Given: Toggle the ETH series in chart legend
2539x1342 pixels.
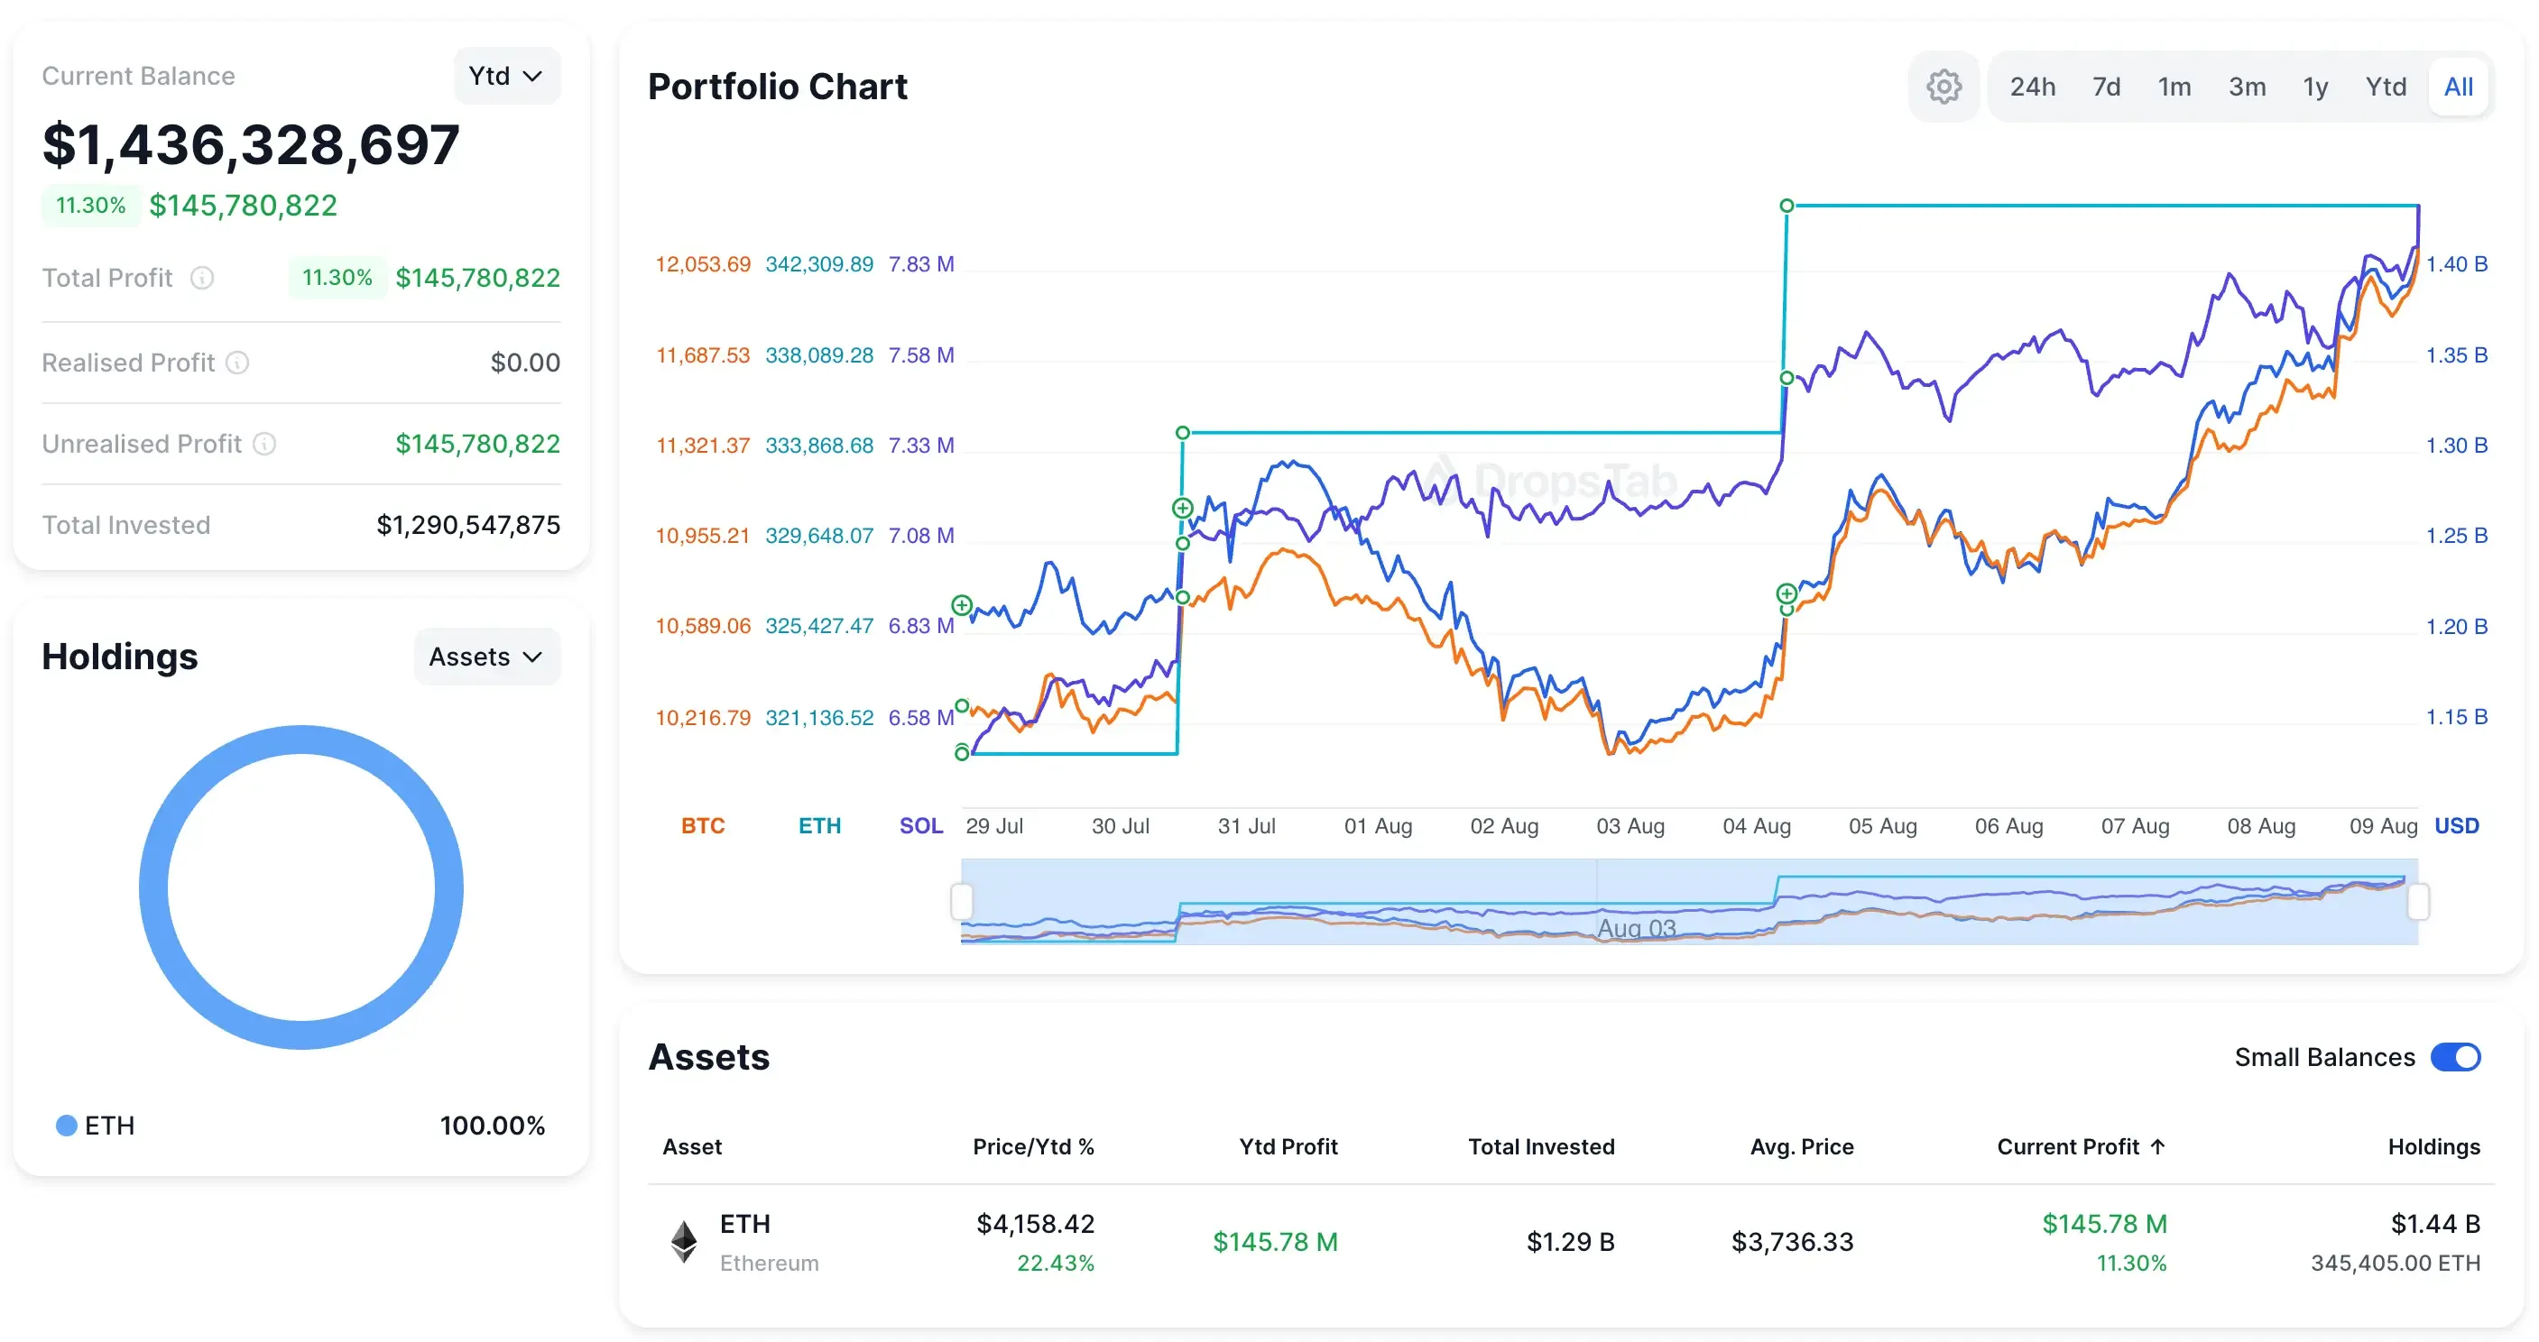Looking at the screenshot, I should coord(820,826).
